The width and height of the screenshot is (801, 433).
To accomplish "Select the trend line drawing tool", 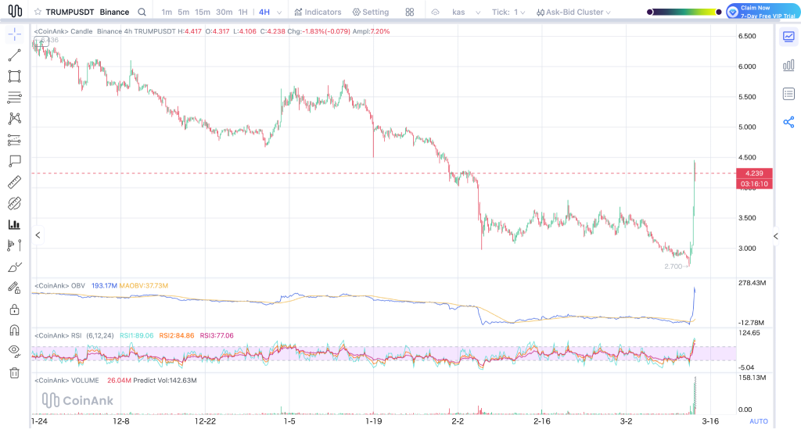I will (x=14, y=55).
